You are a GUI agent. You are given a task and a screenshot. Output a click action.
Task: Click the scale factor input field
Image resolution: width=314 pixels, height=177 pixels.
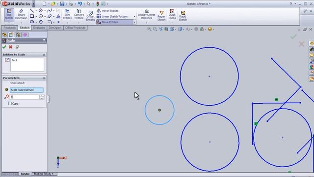point(25,97)
